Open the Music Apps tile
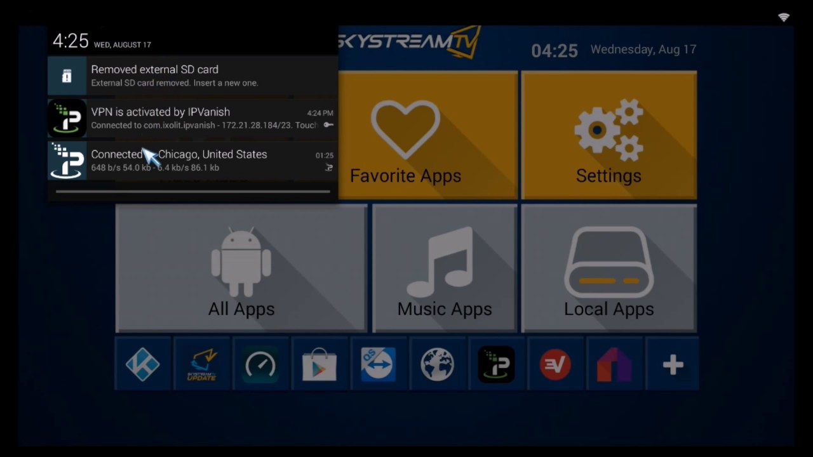Viewport: 813px width, 457px height. tap(445, 268)
